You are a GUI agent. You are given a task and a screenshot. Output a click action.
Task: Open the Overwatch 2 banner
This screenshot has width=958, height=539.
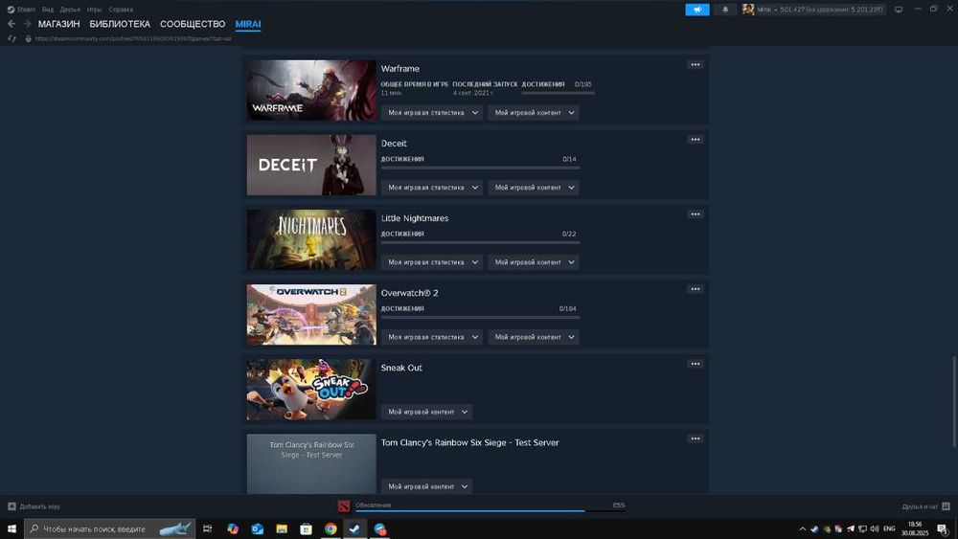pyautogui.click(x=311, y=314)
